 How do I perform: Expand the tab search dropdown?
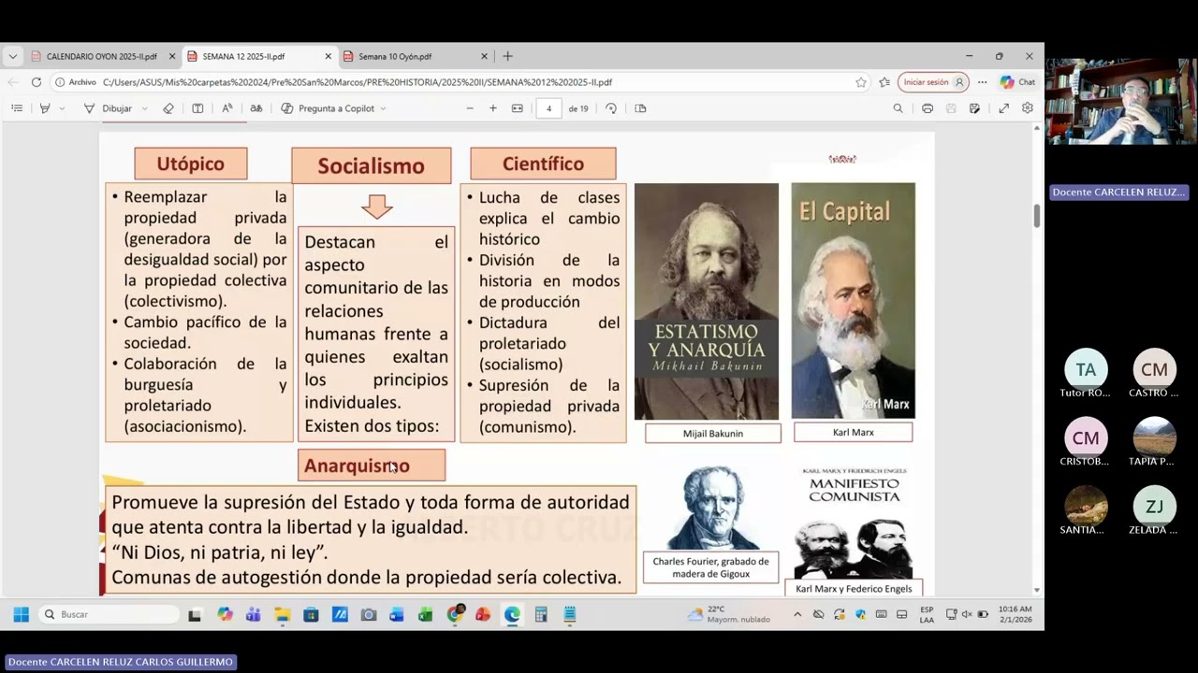[12, 56]
